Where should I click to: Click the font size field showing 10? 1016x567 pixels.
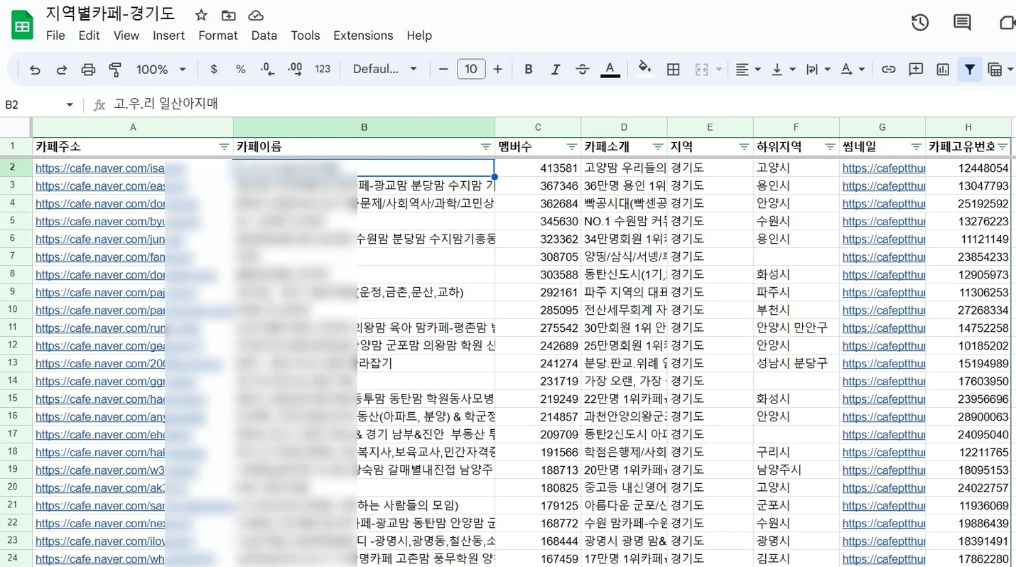[x=471, y=70]
